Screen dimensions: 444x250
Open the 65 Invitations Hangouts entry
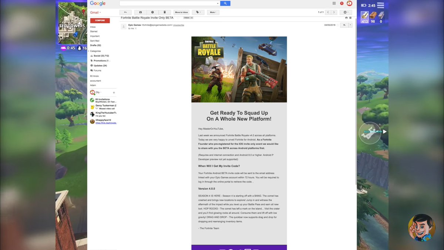104,100
